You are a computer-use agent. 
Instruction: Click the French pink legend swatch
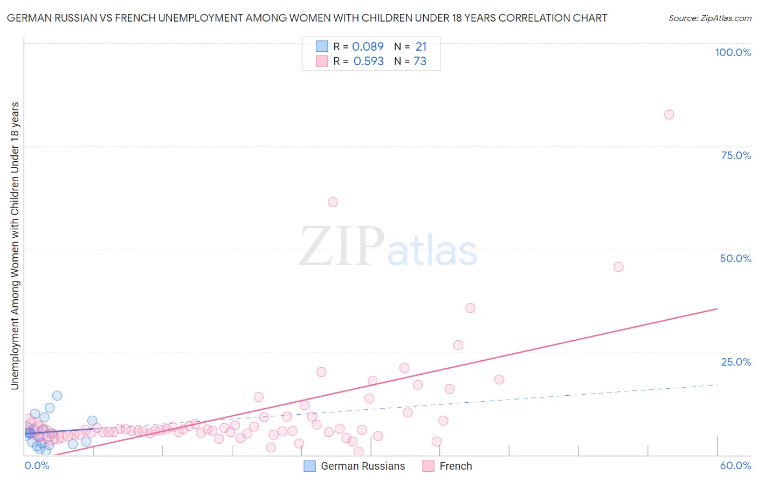tap(429, 466)
